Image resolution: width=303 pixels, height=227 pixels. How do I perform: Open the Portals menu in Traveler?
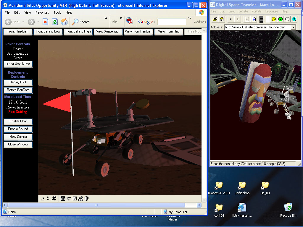tap(256, 11)
